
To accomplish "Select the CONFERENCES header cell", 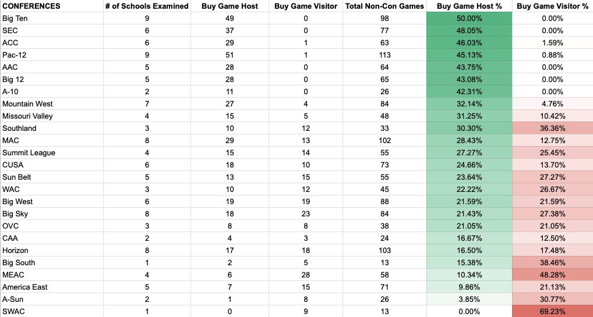I will click(x=52, y=6).
